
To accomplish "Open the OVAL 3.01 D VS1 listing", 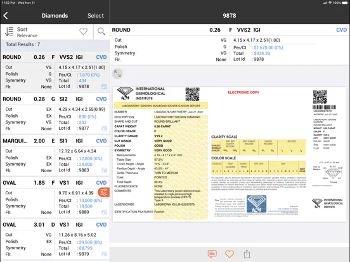I will tap(55, 239).
